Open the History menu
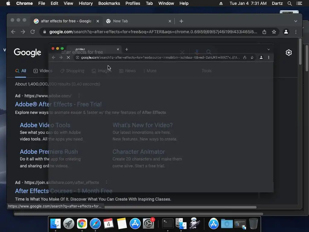The image size is (309, 232). click(86, 3)
